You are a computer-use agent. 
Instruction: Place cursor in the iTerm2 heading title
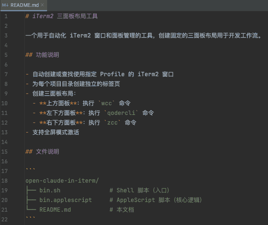pos(65,17)
